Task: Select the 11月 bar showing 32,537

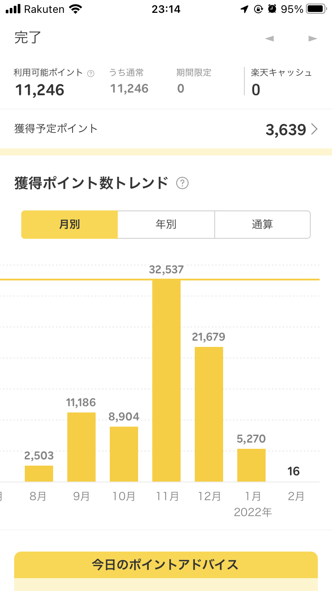Action: [166, 380]
